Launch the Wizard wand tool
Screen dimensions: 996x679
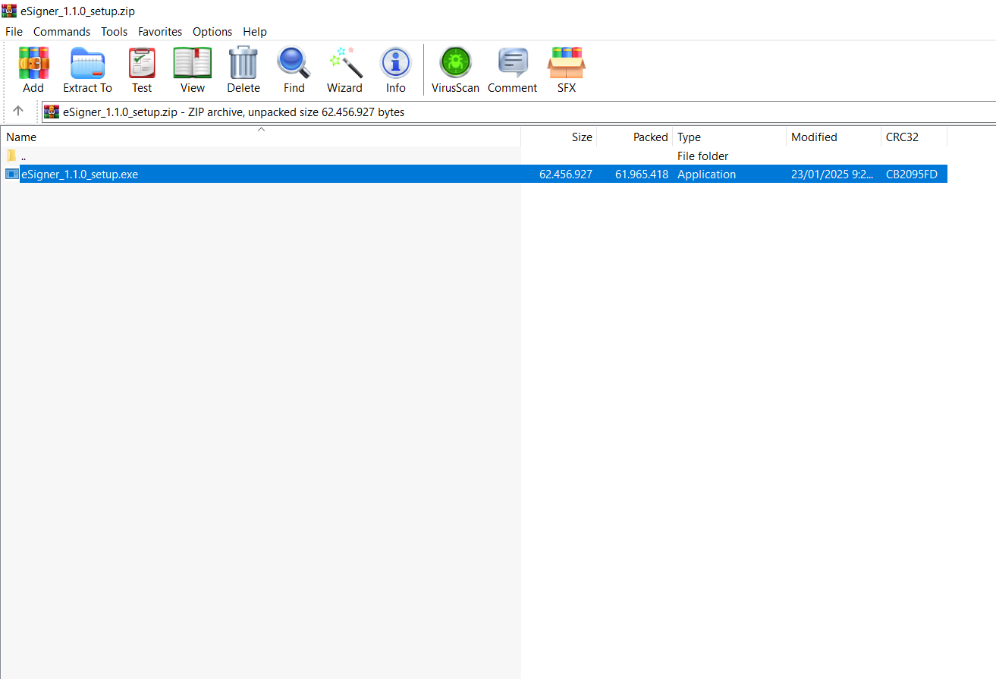(344, 70)
